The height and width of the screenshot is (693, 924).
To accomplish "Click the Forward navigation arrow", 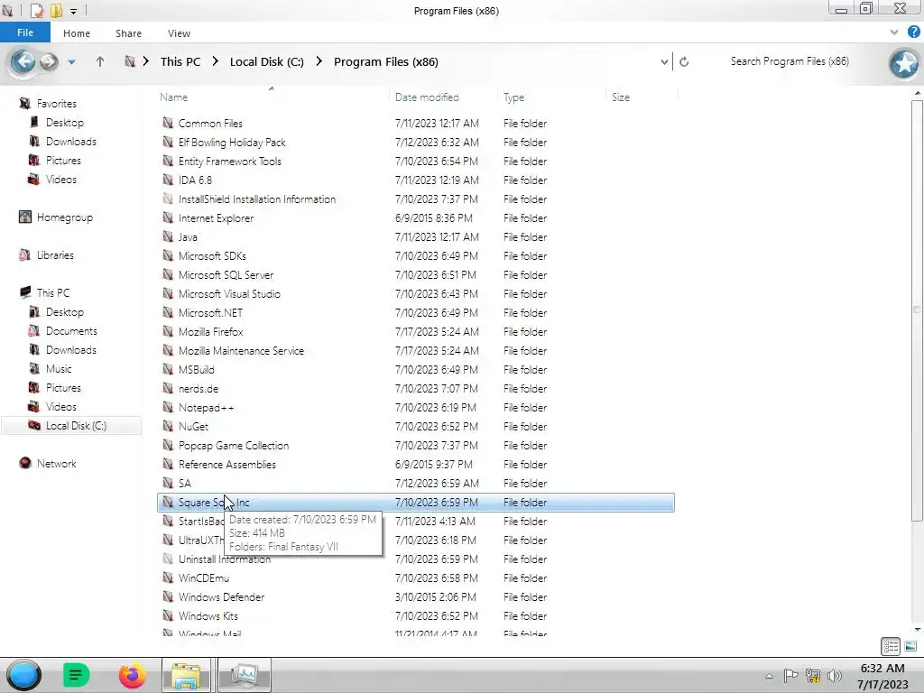I will pyautogui.click(x=49, y=61).
